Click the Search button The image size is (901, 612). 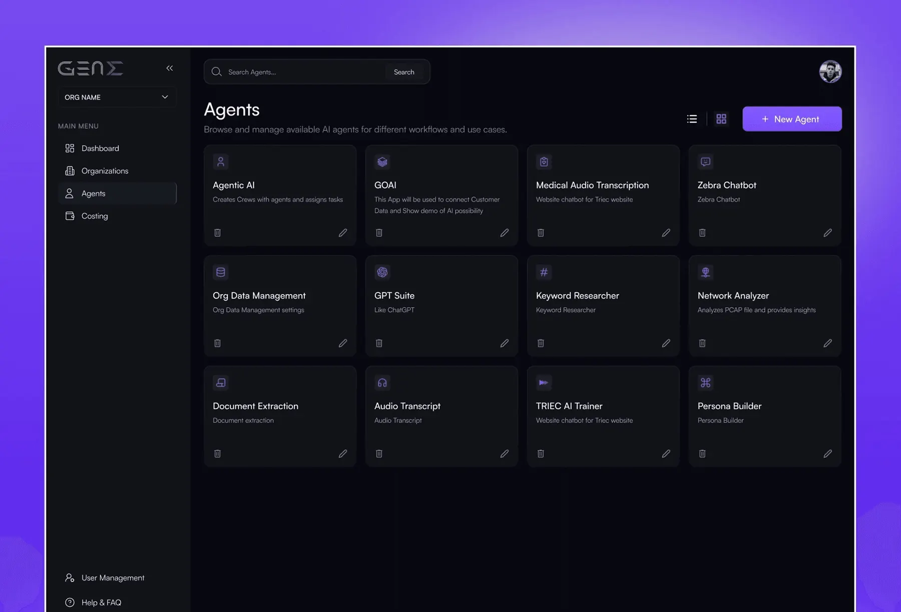404,72
